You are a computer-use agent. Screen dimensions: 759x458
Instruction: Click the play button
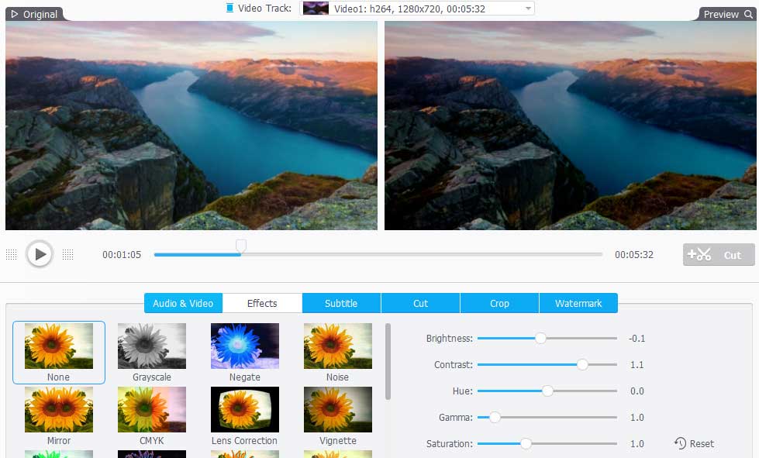pyautogui.click(x=40, y=254)
